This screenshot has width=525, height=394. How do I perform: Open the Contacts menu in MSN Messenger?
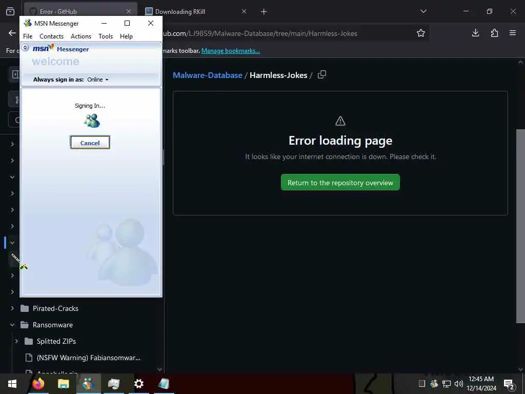coord(52,36)
